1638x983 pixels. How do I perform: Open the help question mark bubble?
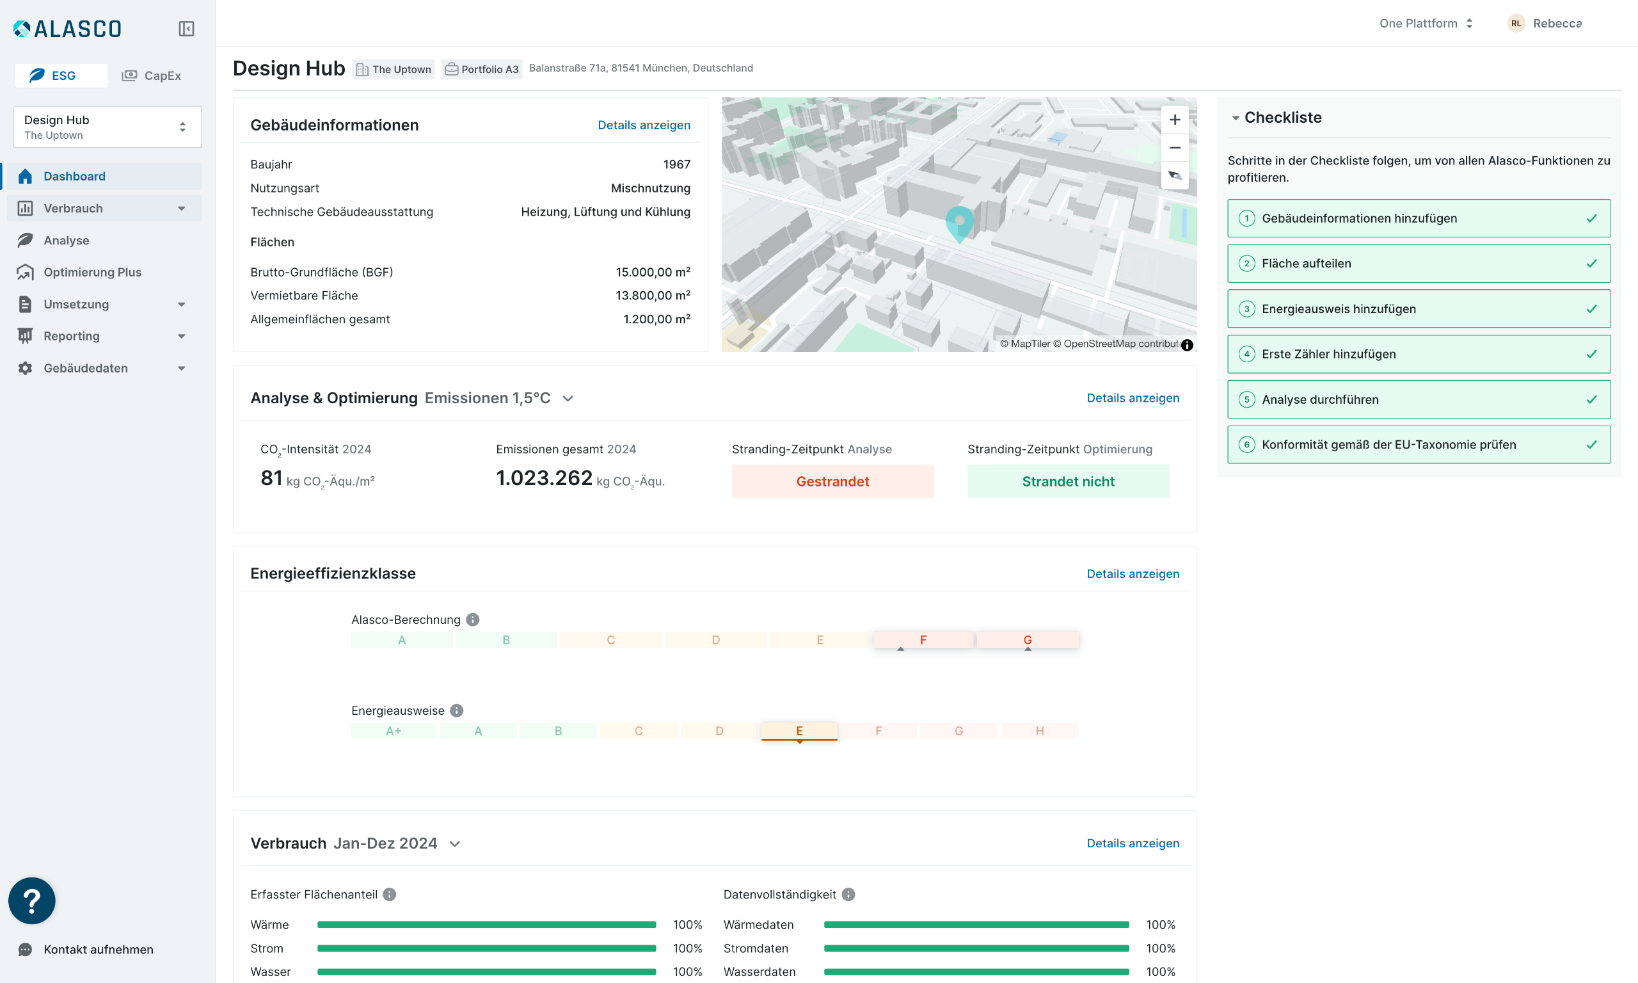click(x=31, y=900)
